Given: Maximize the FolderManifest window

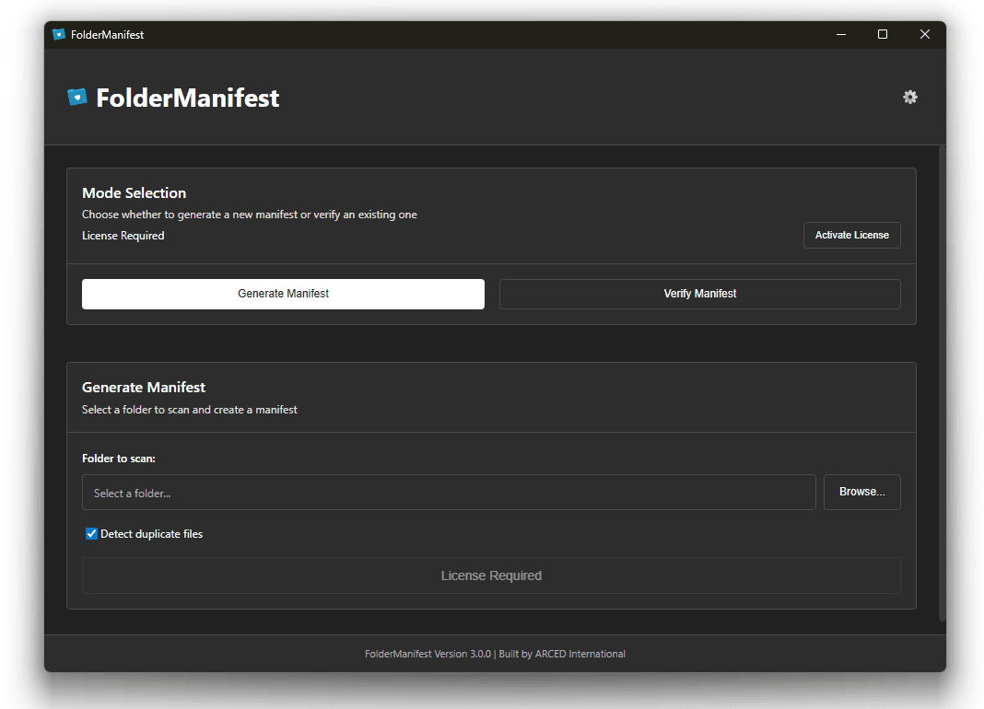Looking at the screenshot, I should (x=883, y=35).
